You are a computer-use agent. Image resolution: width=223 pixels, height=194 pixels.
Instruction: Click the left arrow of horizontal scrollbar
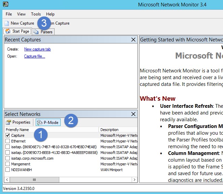coord(7,180)
